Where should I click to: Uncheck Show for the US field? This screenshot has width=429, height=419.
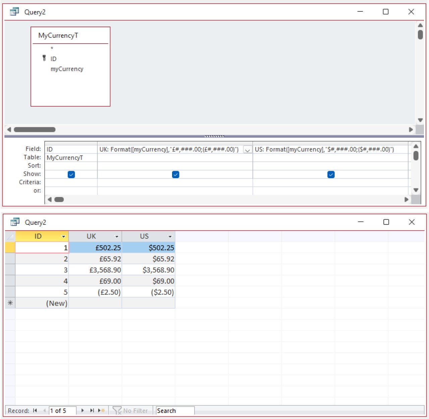tap(331, 174)
